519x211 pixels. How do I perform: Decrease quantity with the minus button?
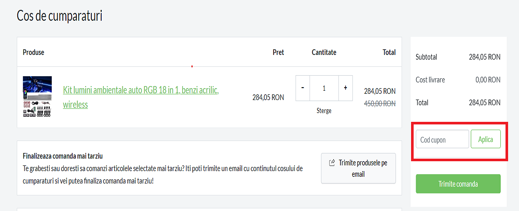click(x=303, y=88)
